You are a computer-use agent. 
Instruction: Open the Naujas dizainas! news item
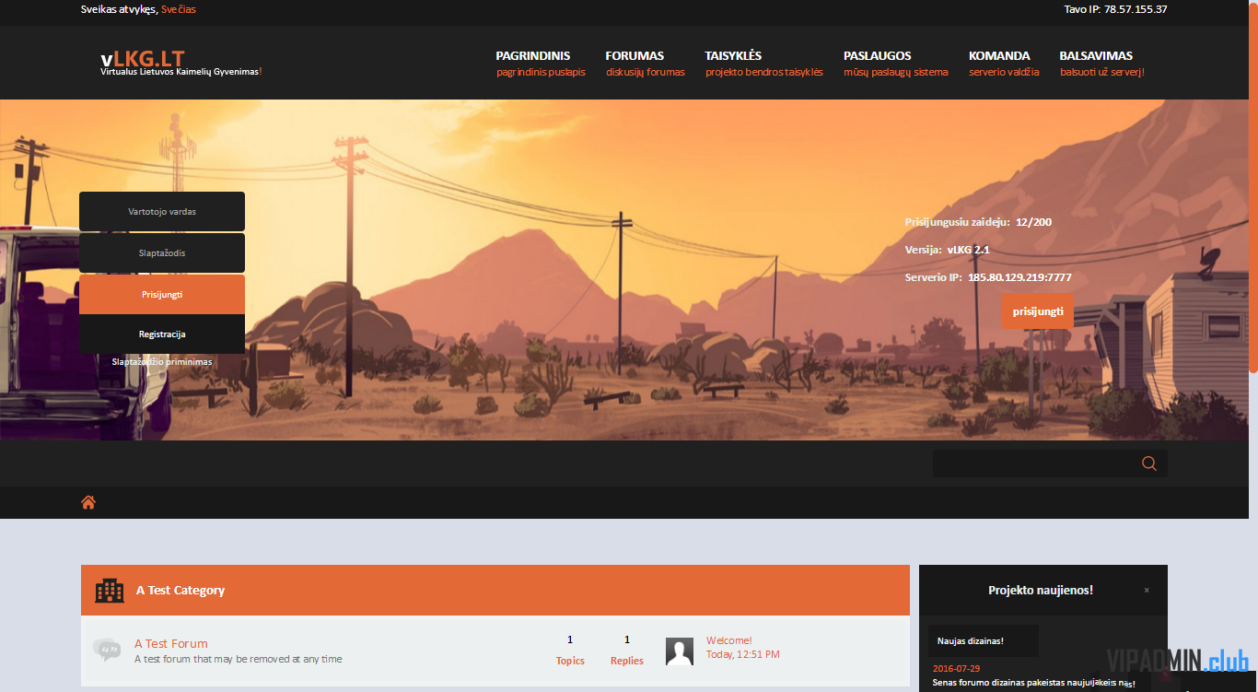pyautogui.click(x=971, y=640)
